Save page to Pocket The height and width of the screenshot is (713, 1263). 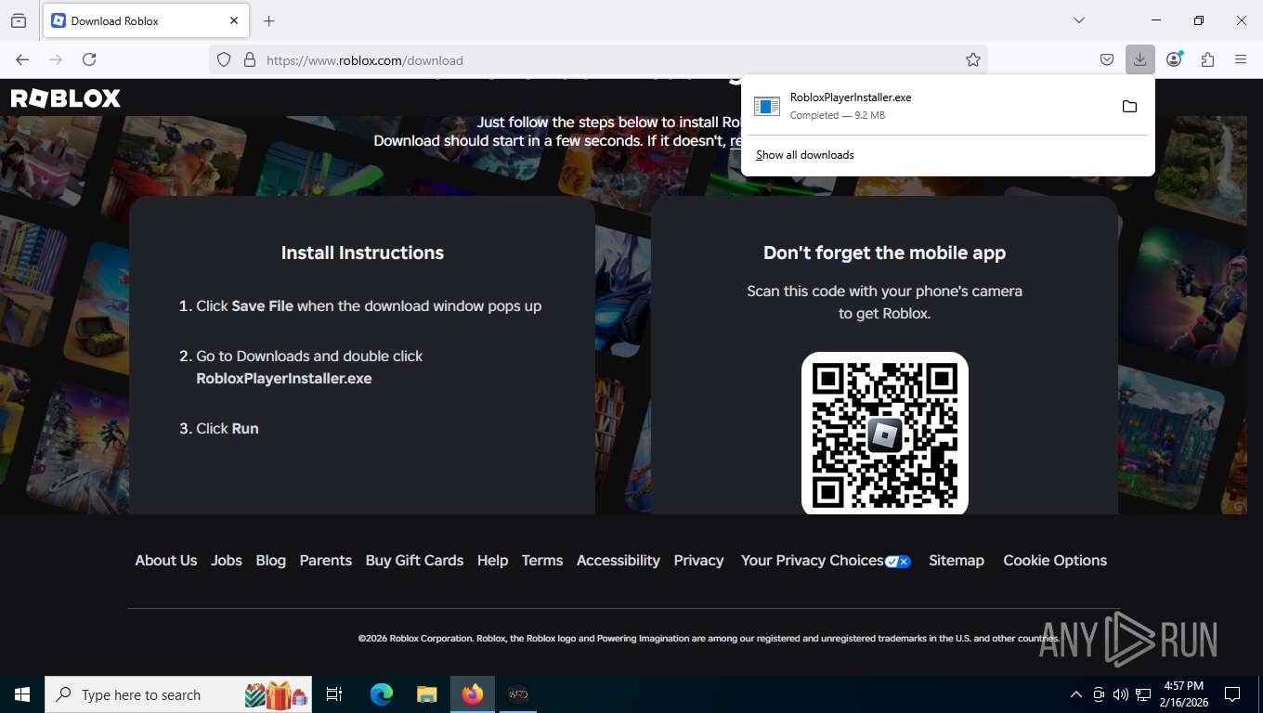1107,59
